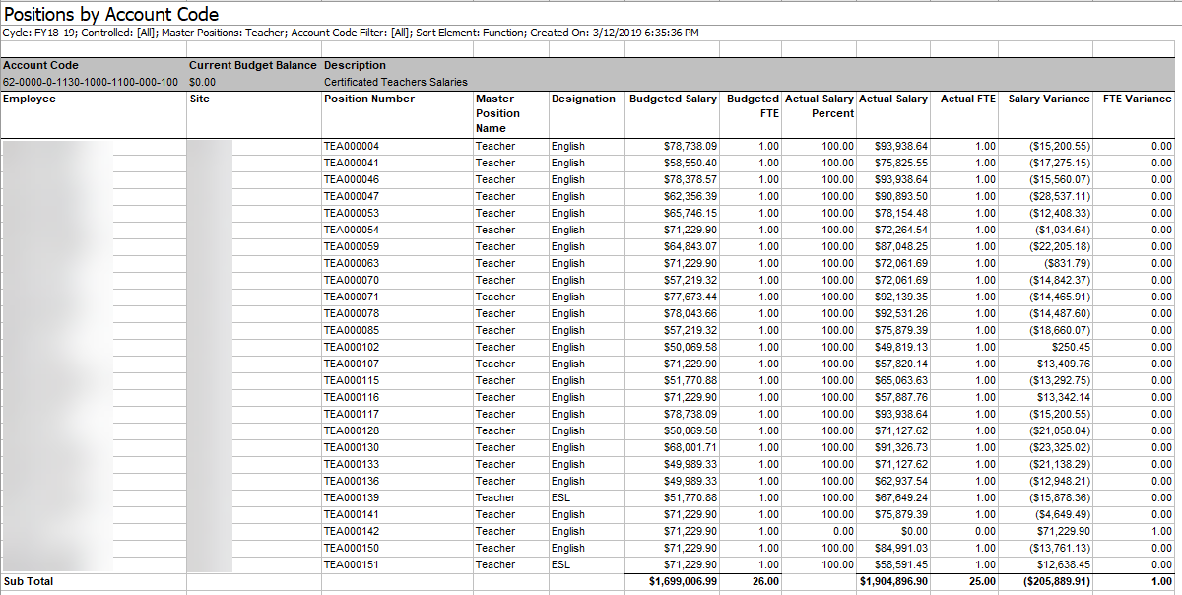The width and height of the screenshot is (1182, 595).
Task: Click position number TEA000142
Action: tap(352, 532)
